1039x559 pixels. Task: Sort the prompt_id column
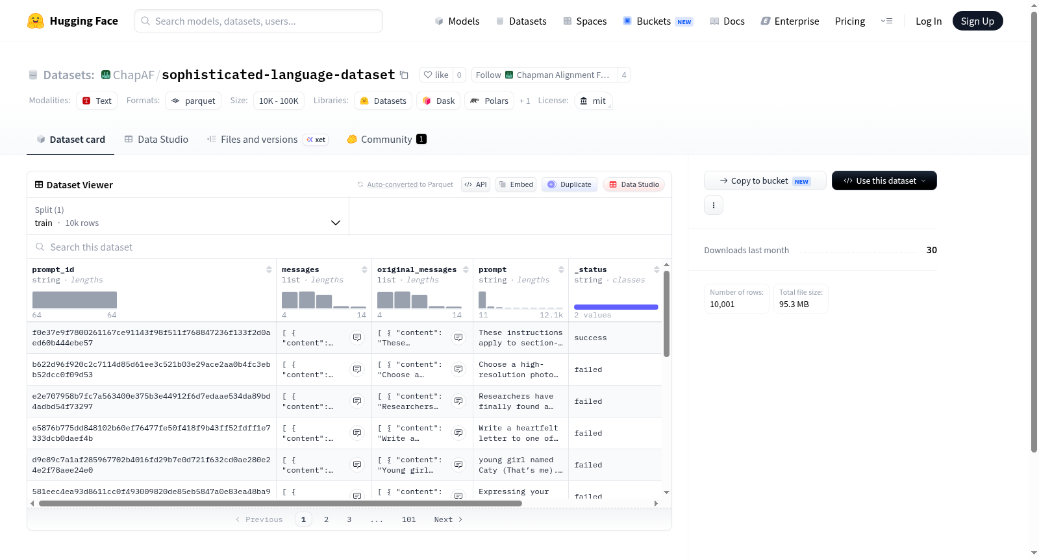(269, 269)
